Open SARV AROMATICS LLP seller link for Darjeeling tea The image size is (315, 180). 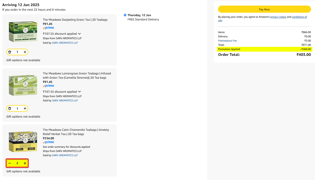point(65,43)
